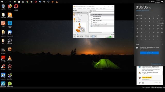The height and width of the screenshot is (92, 165).
Task: Open Settings gear on the taskbar
Action: tap(44, 2)
